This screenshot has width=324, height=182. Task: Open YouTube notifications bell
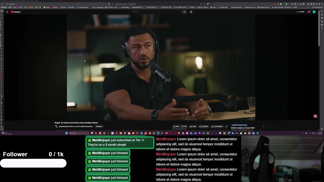click(309, 12)
